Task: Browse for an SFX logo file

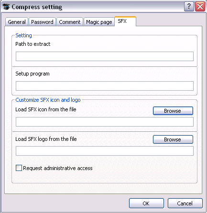Action: coord(173,139)
